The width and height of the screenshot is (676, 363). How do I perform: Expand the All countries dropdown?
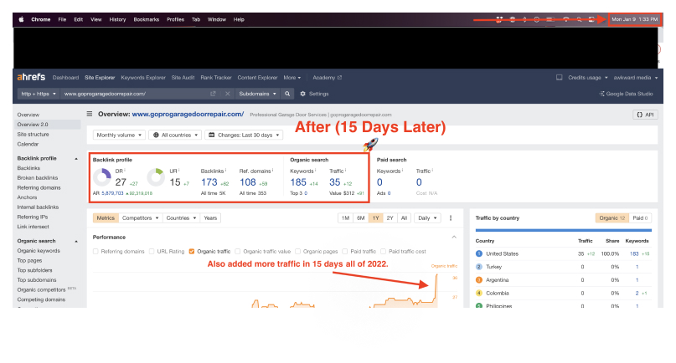tap(173, 135)
